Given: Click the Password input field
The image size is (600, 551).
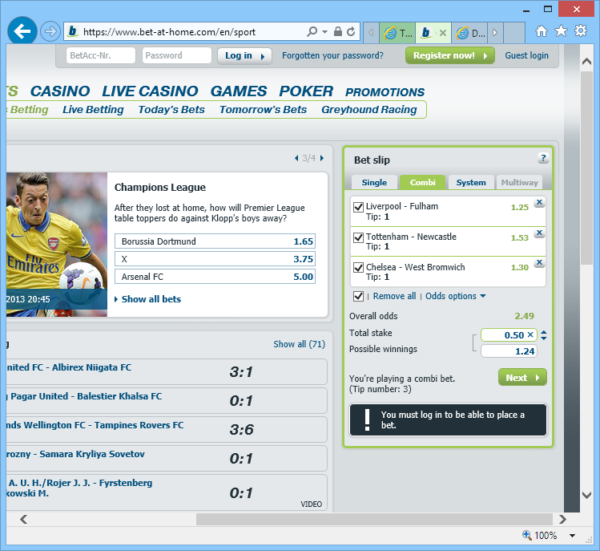Looking at the screenshot, I should [x=176, y=55].
